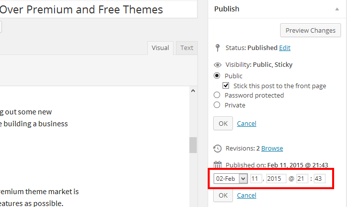Select the Private visibility option
Viewport: 347px width, 207px height.
[217, 104]
